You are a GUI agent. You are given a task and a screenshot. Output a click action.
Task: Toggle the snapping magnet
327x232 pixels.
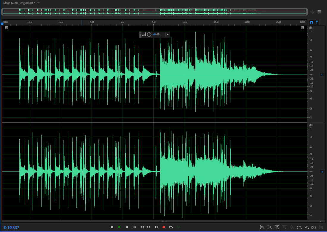pos(311,22)
